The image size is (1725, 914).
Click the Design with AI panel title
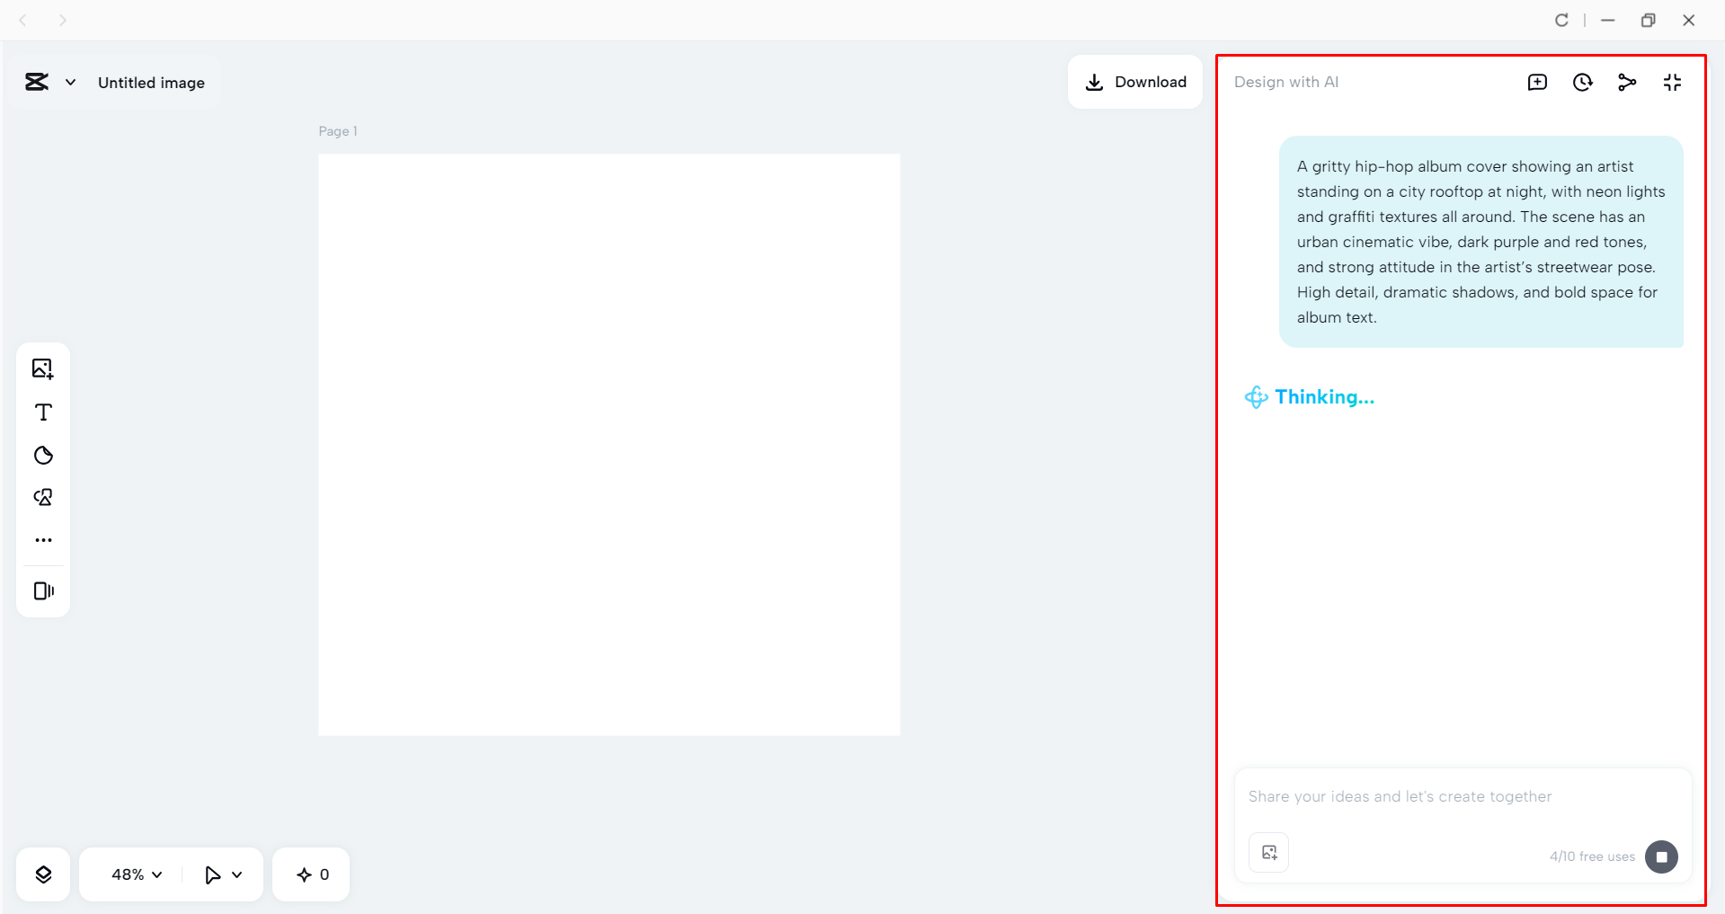pos(1285,83)
